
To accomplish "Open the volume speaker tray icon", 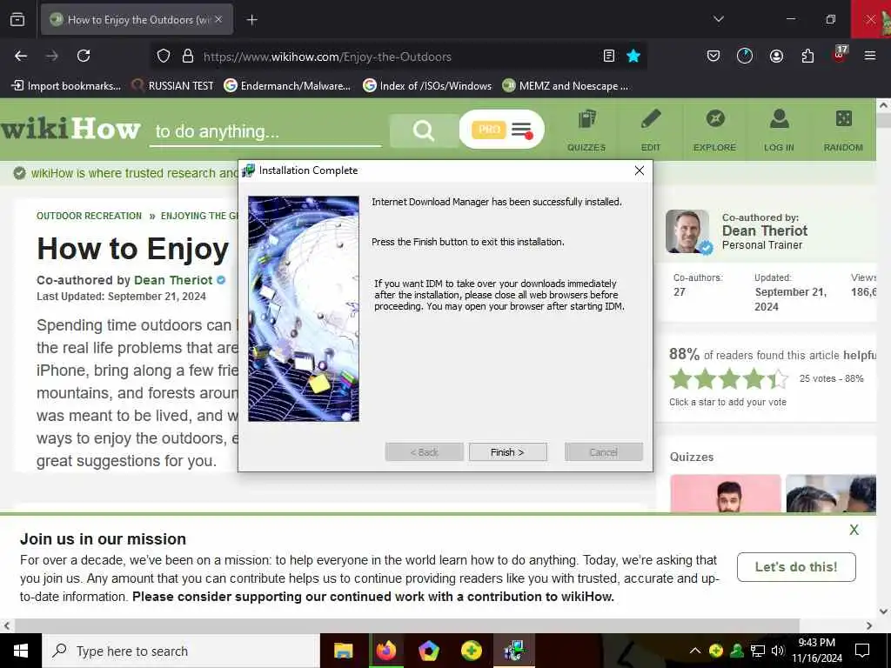I will pos(777,651).
